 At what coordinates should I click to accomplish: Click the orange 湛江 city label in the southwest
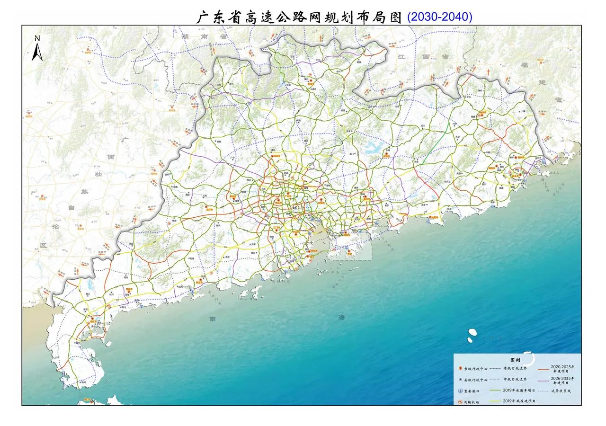click(x=93, y=321)
